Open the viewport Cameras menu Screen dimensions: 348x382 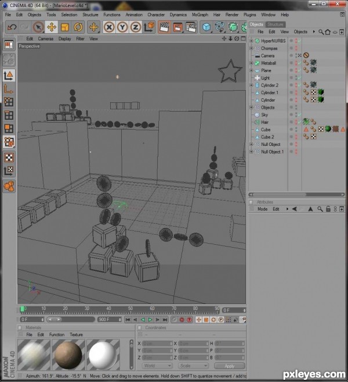point(45,39)
